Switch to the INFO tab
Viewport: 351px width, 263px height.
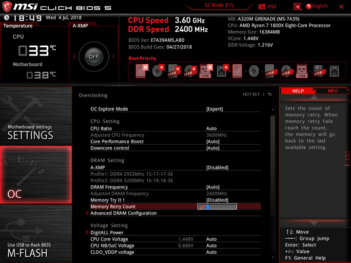(x=332, y=91)
